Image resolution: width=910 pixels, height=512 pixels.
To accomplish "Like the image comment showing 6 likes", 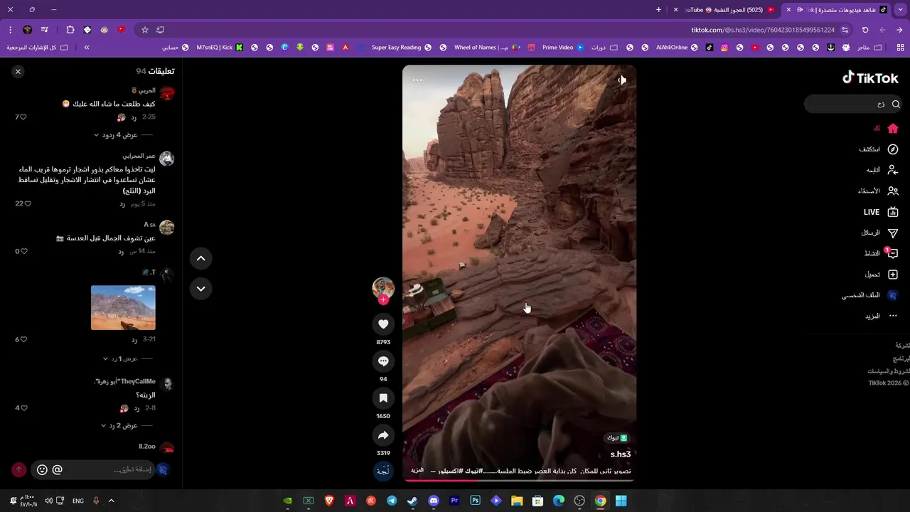I will (23, 339).
